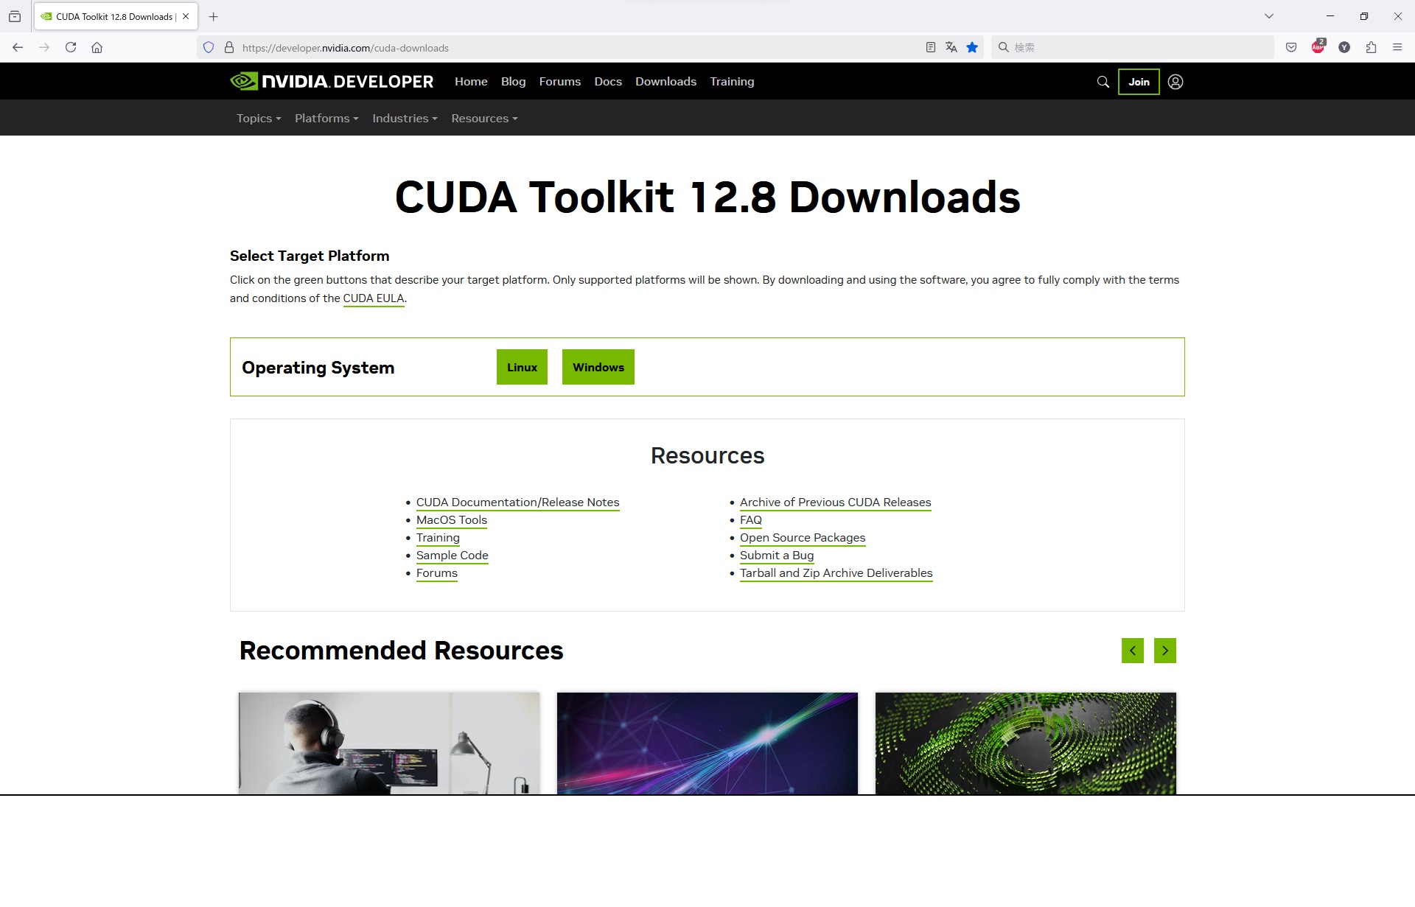Image resolution: width=1415 pixels, height=907 pixels.
Task: Advance carousel with next arrow button
Action: pyautogui.click(x=1164, y=651)
